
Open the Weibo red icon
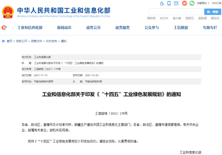(x=185, y=3)
